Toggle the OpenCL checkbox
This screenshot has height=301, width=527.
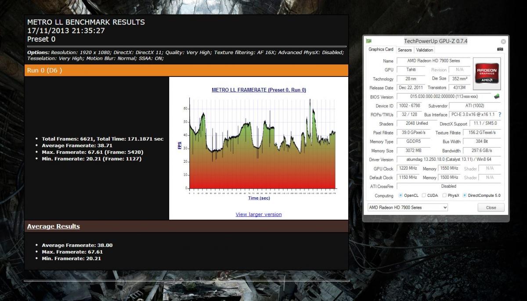point(401,196)
